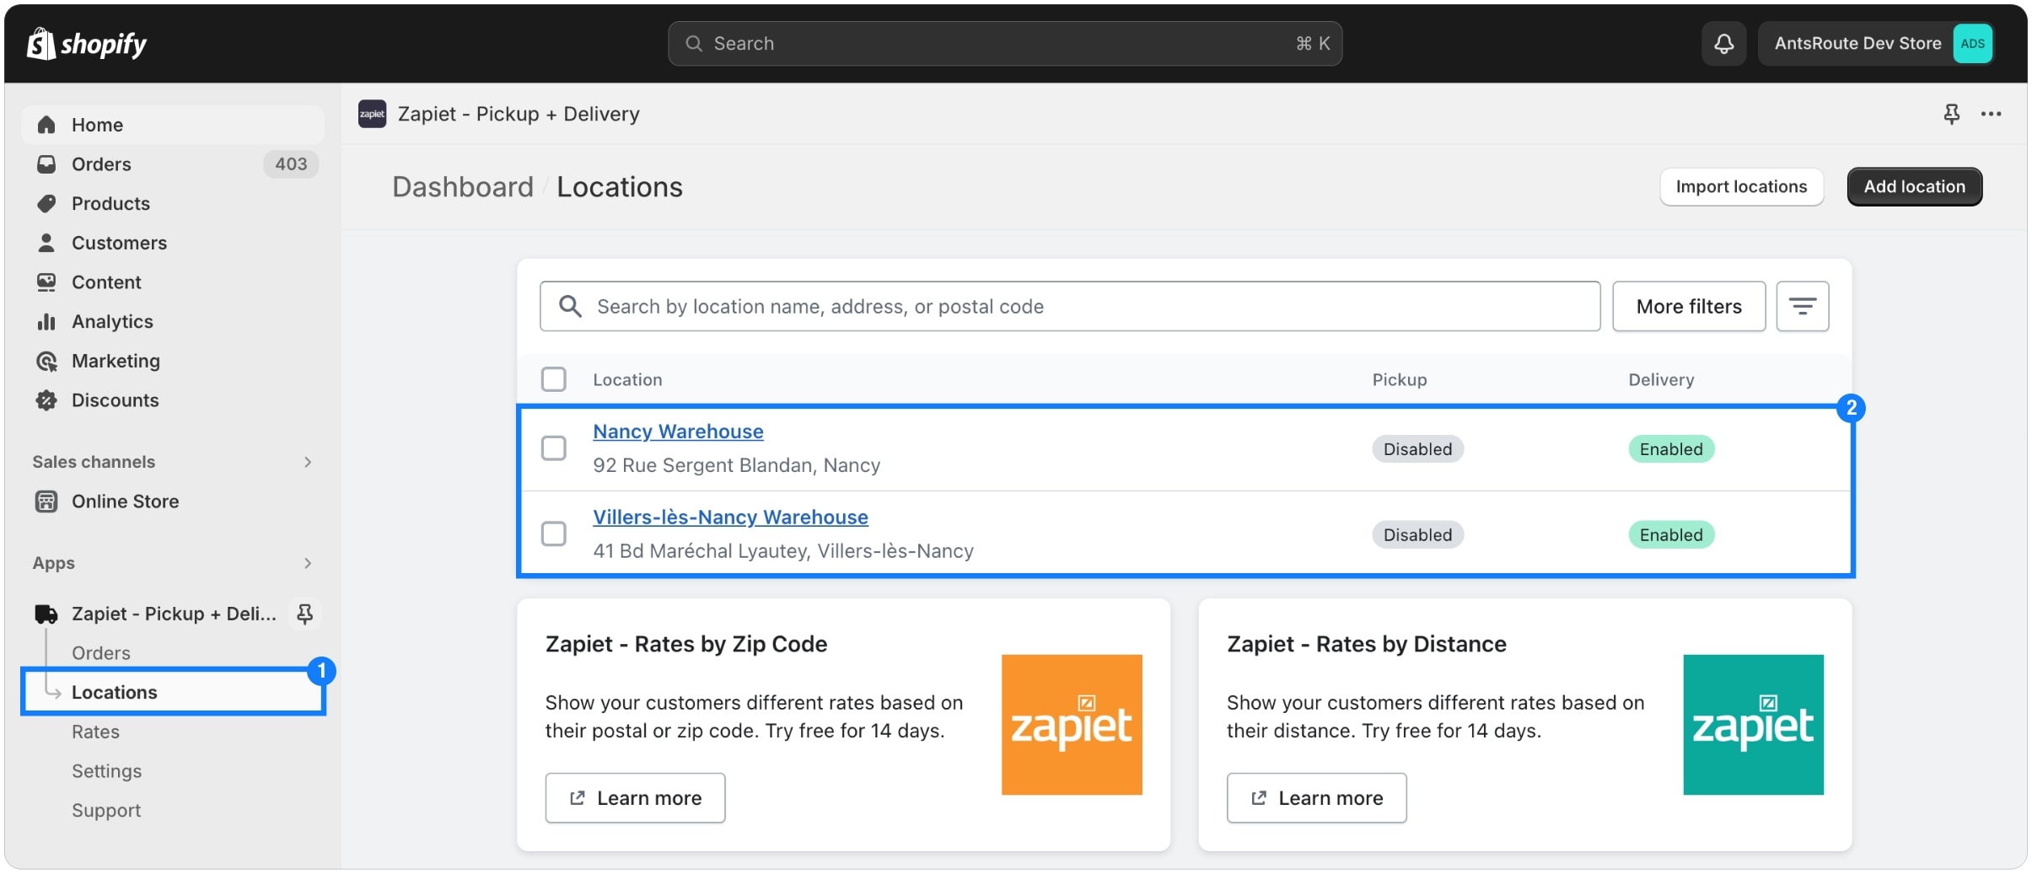Click the Zapiet truck icon in sidebar
The image size is (2032, 874).
click(x=46, y=614)
